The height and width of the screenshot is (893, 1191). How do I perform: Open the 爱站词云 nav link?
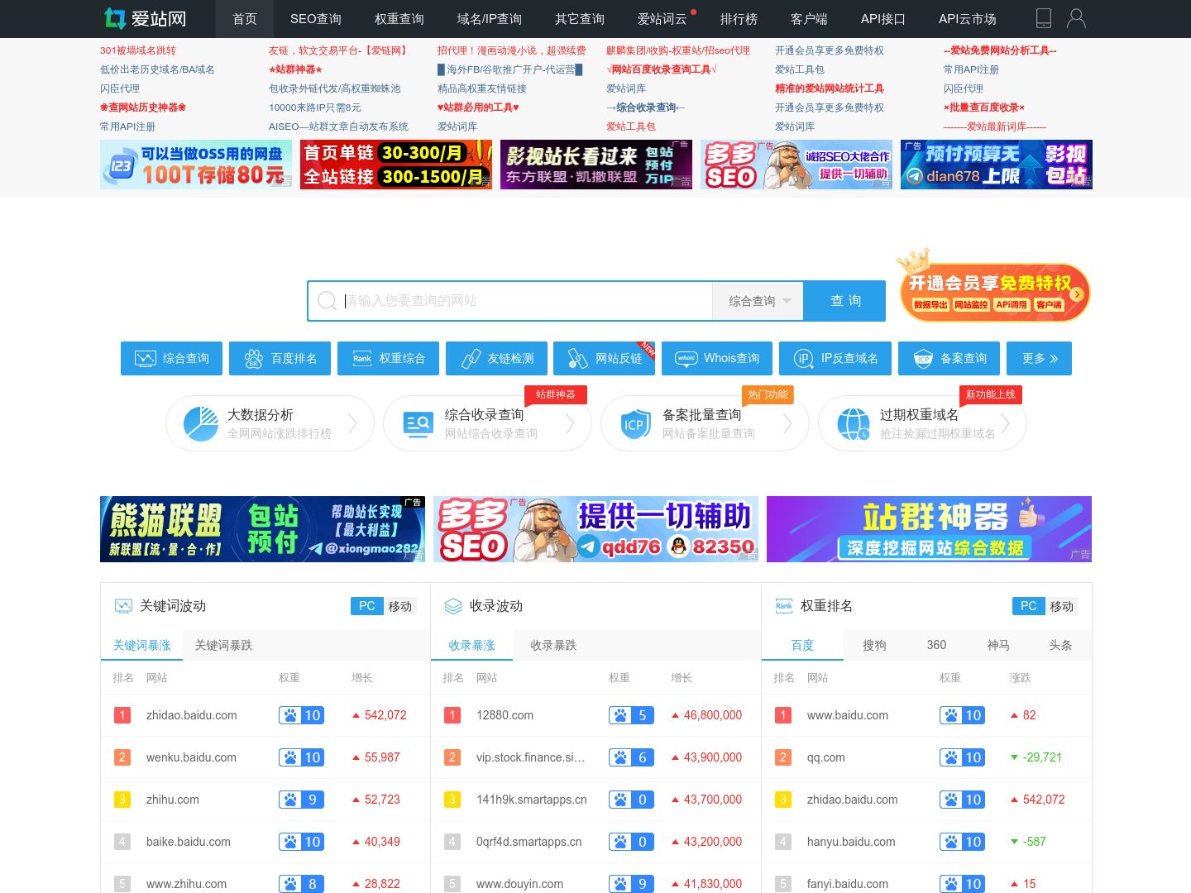pos(662,19)
